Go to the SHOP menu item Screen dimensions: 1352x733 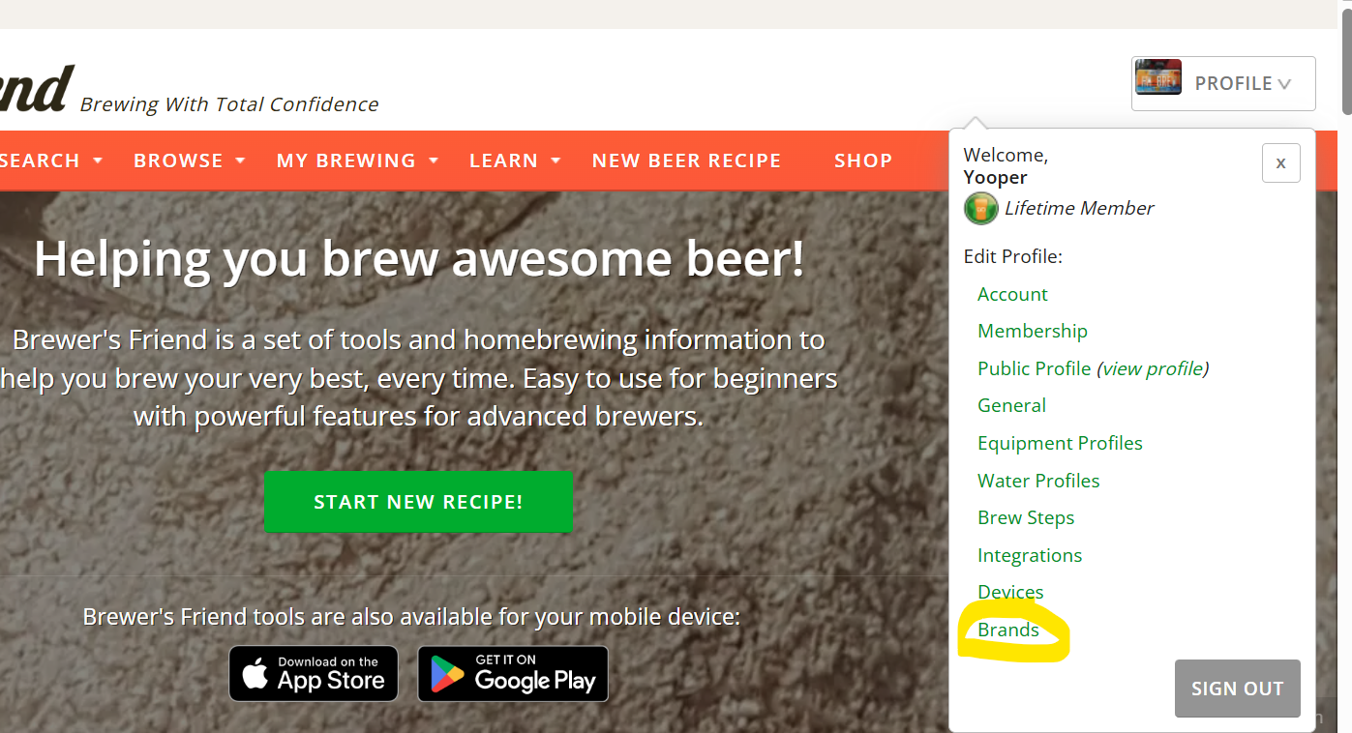click(x=863, y=161)
